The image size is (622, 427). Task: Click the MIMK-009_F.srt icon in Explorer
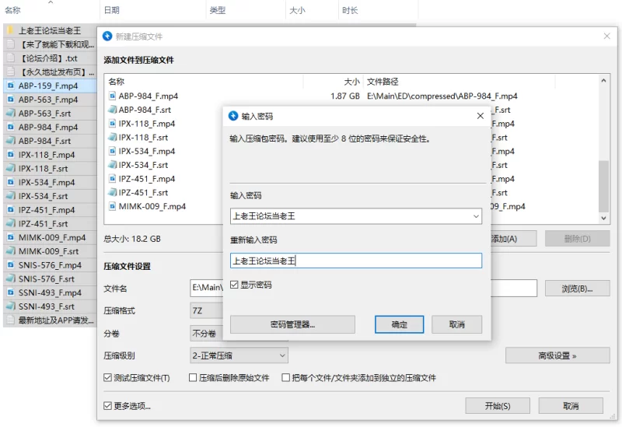pyautogui.click(x=11, y=250)
